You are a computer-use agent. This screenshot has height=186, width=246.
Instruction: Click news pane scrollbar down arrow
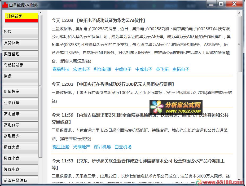239,180
